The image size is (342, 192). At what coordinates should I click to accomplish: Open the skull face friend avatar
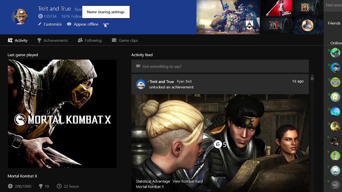coord(335,170)
